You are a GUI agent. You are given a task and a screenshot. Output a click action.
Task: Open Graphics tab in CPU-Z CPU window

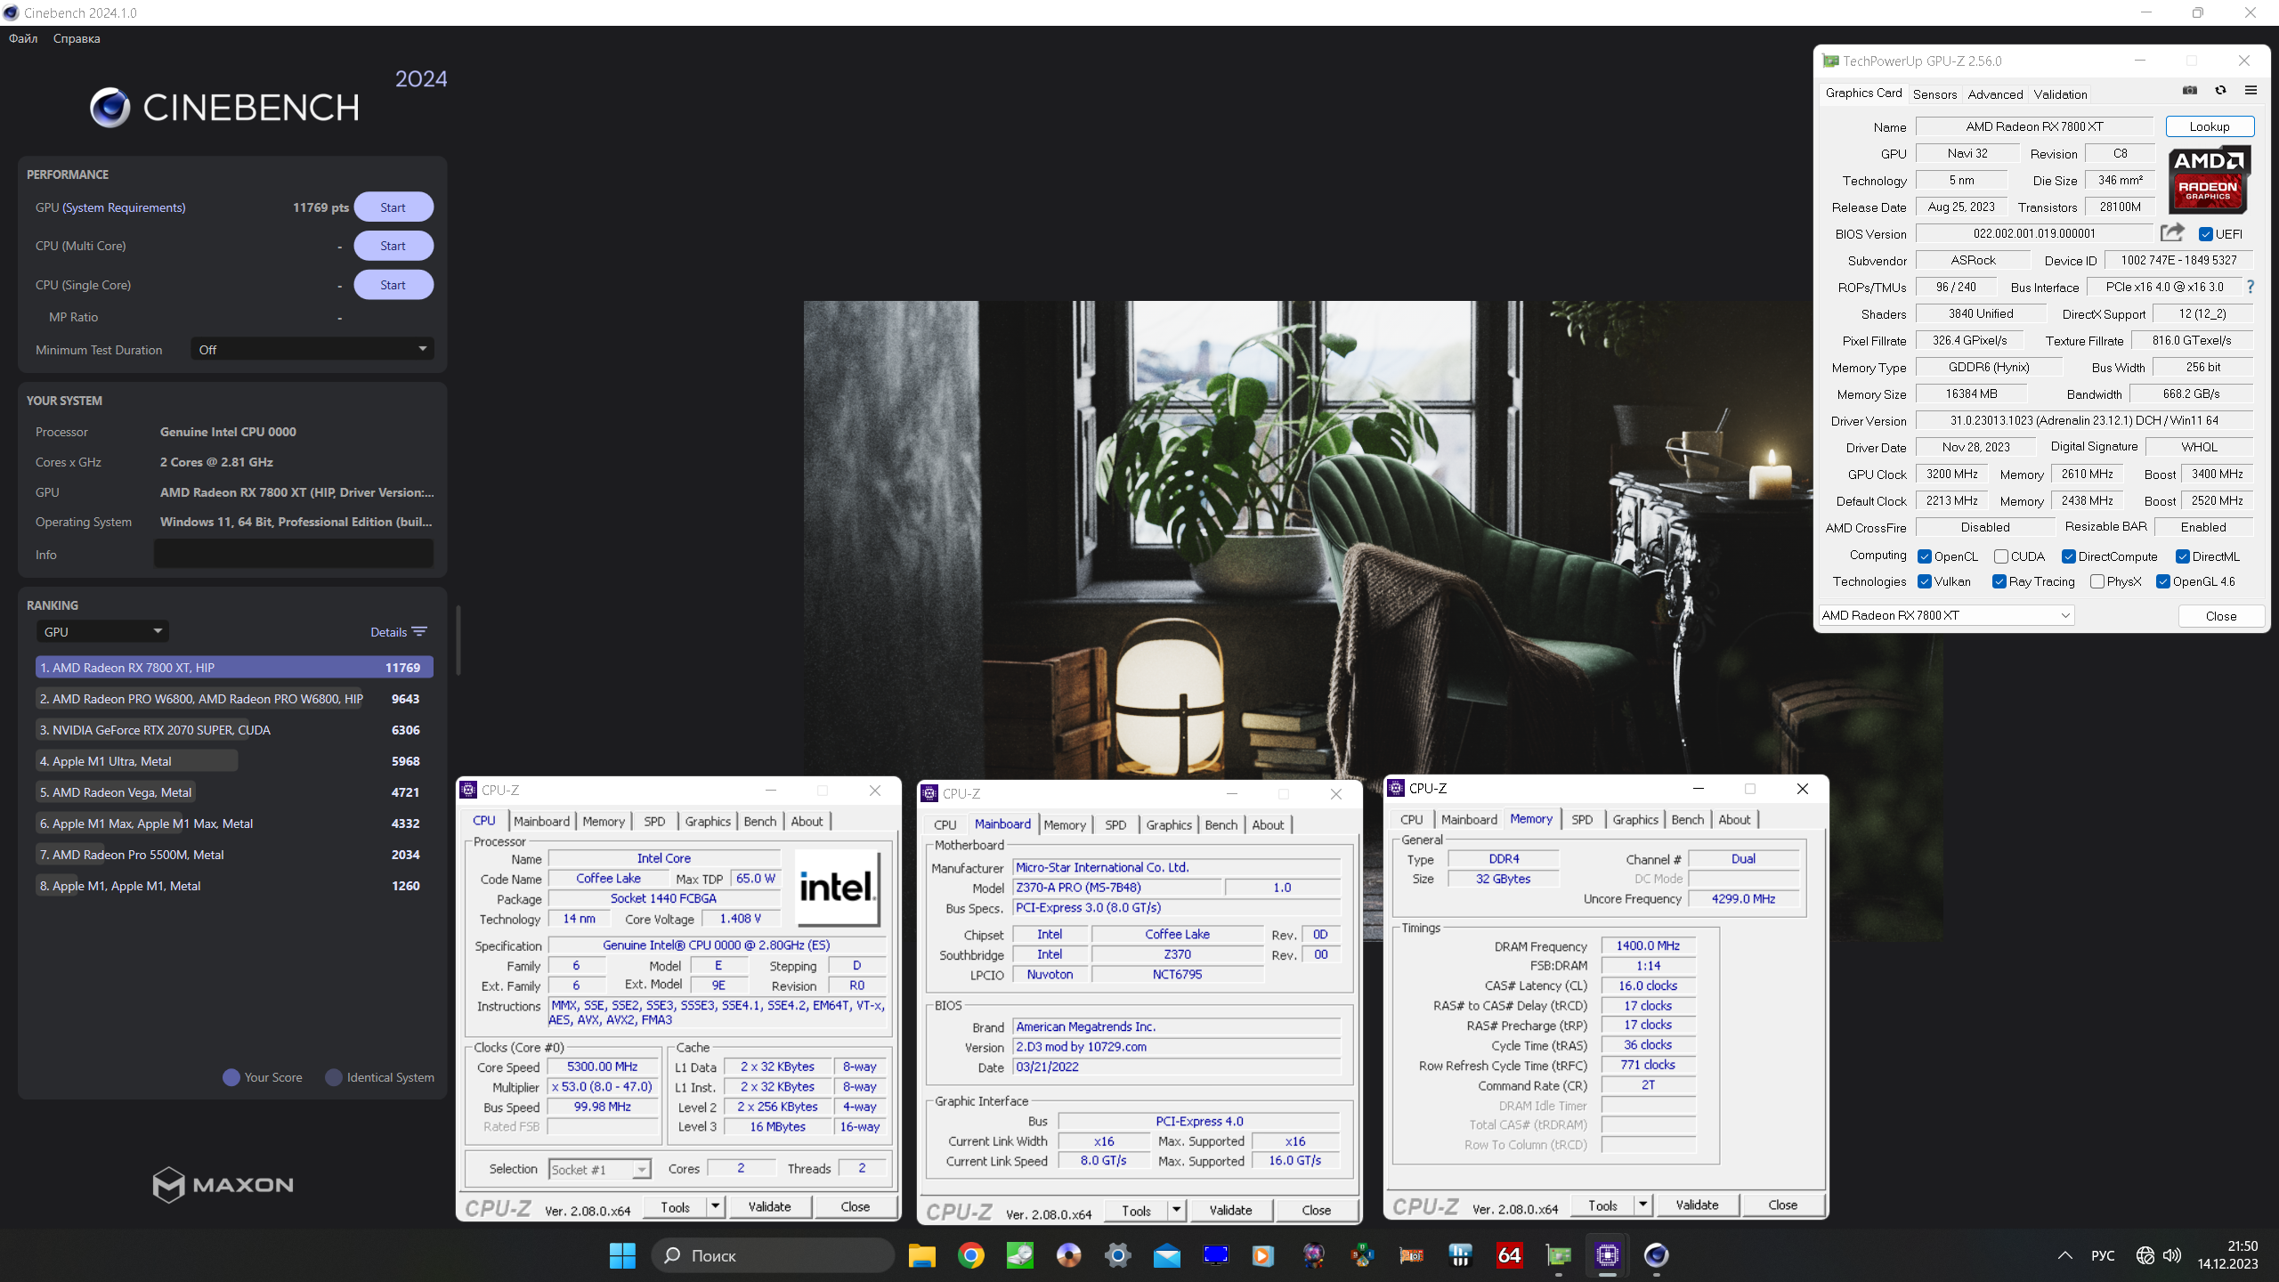[708, 821]
